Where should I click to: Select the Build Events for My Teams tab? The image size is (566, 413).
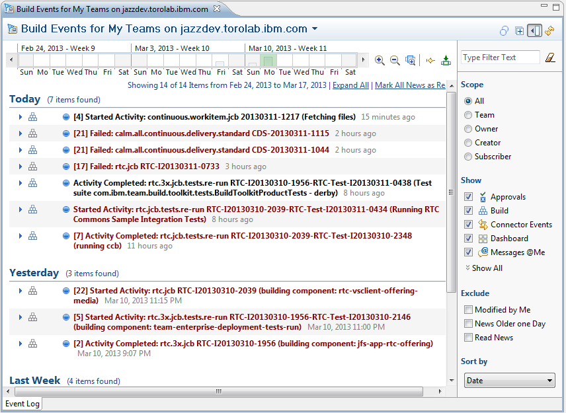pyautogui.click(x=112, y=9)
